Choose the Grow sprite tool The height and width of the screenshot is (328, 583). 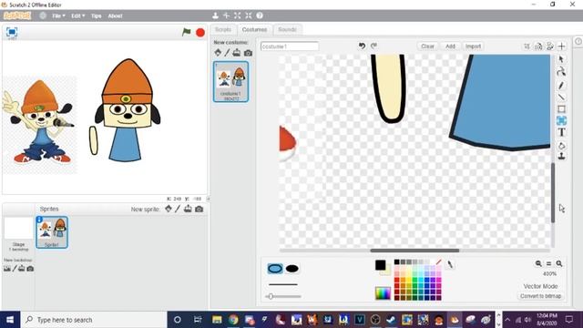click(x=237, y=15)
